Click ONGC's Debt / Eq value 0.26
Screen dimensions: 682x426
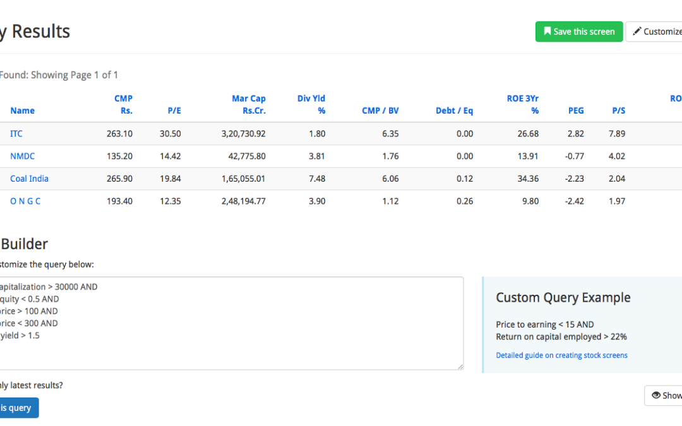[x=465, y=201]
